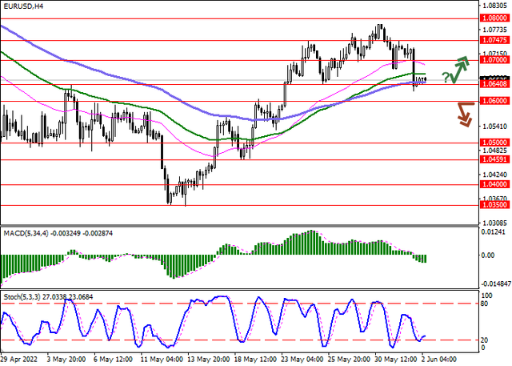Screen dimensions: 512x366
Task: Click the 2 Jun 04:00 time label
Action: [x=439, y=359]
